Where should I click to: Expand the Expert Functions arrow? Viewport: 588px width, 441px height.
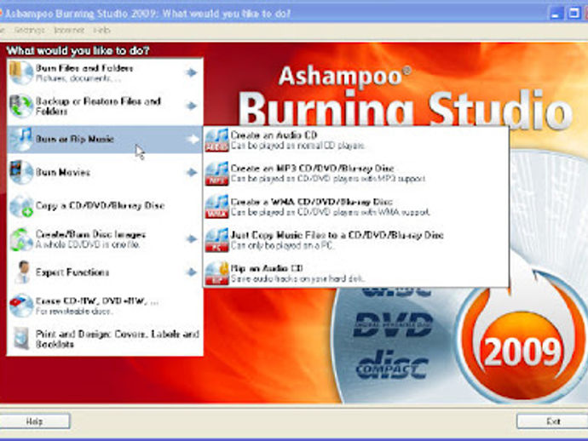click(192, 272)
